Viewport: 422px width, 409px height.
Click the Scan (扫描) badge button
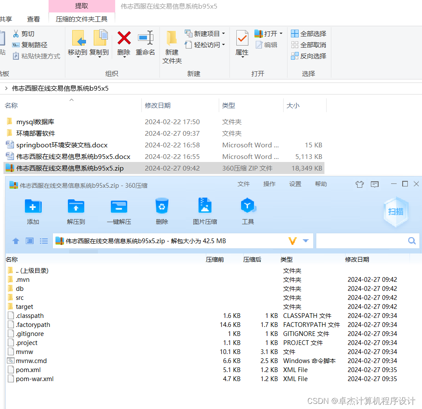(x=396, y=212)
